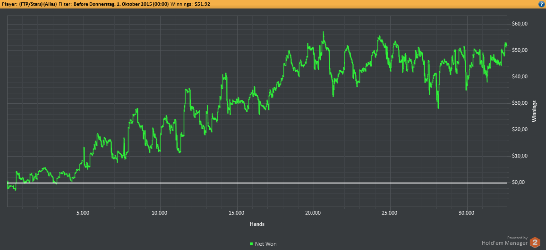Click the $30,00 y-axis label
The height and width of the screenshot is (250, 546).
point(520,103)
